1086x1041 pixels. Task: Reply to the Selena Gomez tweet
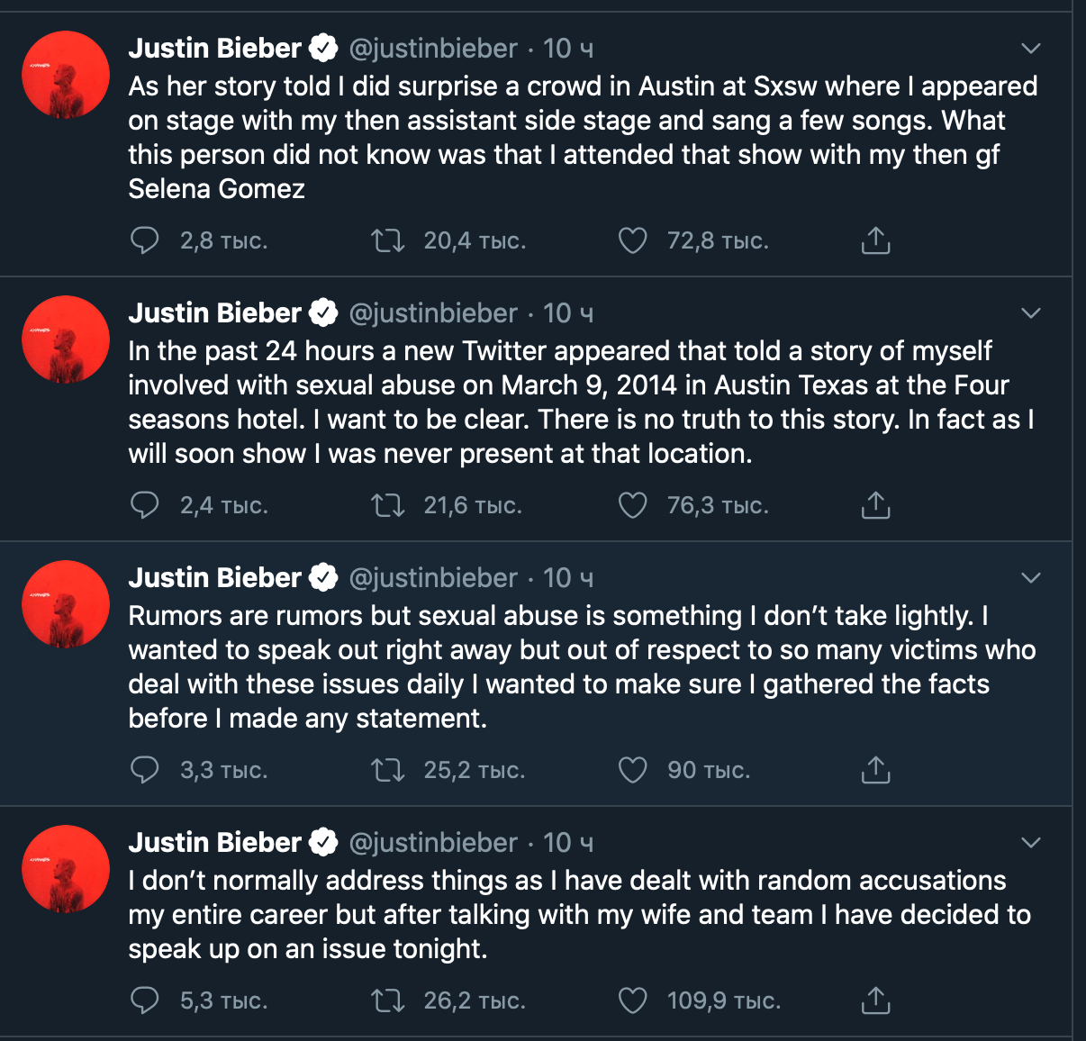point(145,240)
